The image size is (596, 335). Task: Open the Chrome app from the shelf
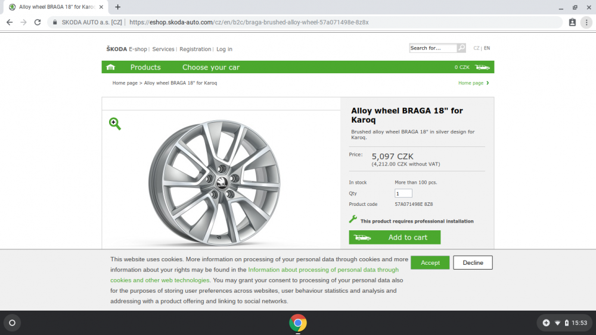coord(297,323)
